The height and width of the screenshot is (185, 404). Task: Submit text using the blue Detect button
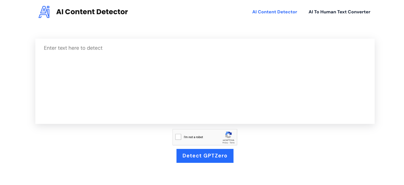(x=205, y=156)
